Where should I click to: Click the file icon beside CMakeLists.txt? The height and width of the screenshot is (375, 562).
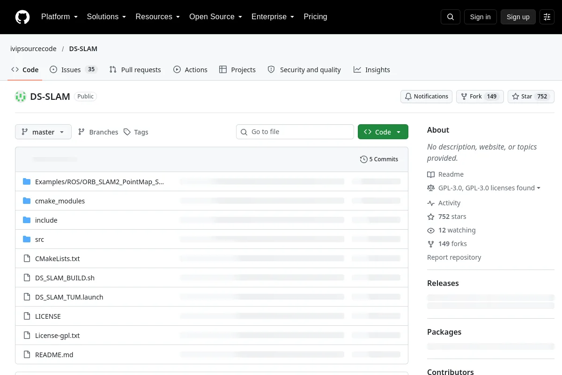pos(27,258)
